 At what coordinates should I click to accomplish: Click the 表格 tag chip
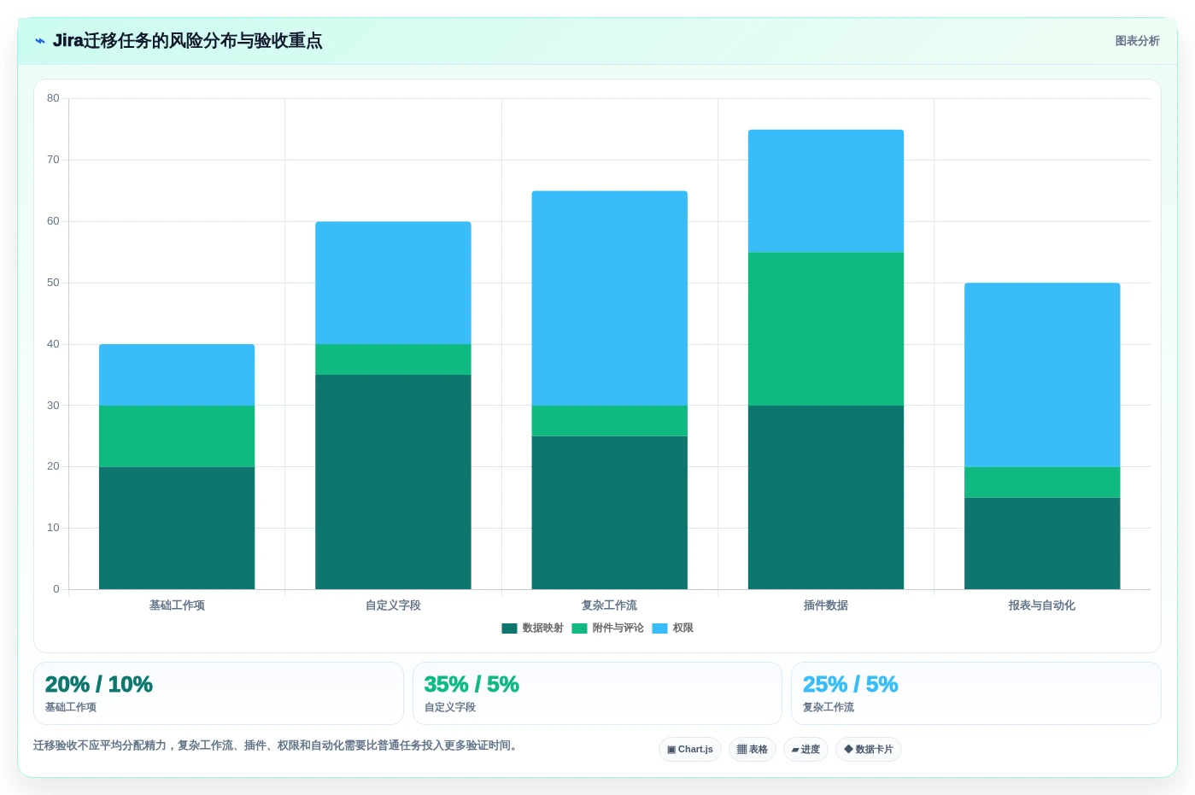753,750
